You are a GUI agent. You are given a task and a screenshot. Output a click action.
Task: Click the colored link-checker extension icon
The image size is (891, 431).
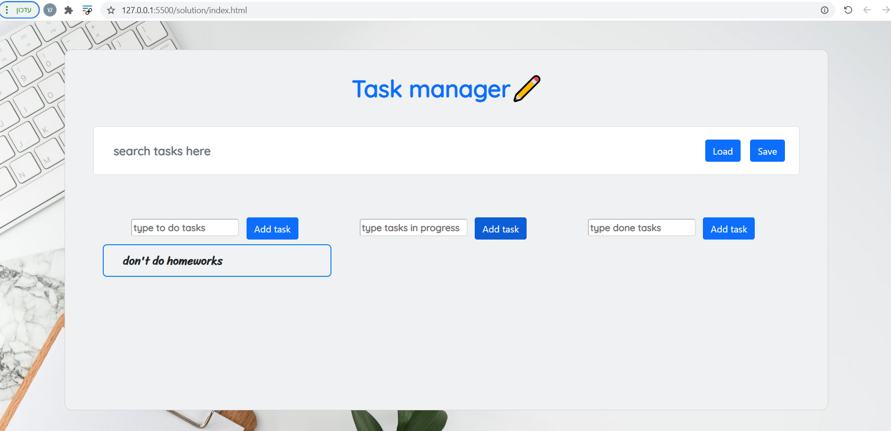(88, 10)
